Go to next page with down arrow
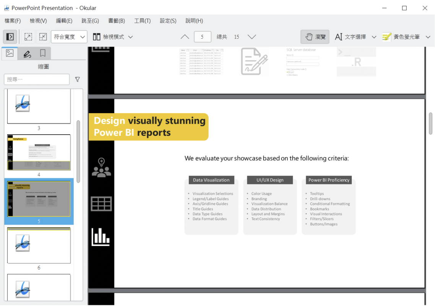435x306 pixels. (x=252, y=37)
